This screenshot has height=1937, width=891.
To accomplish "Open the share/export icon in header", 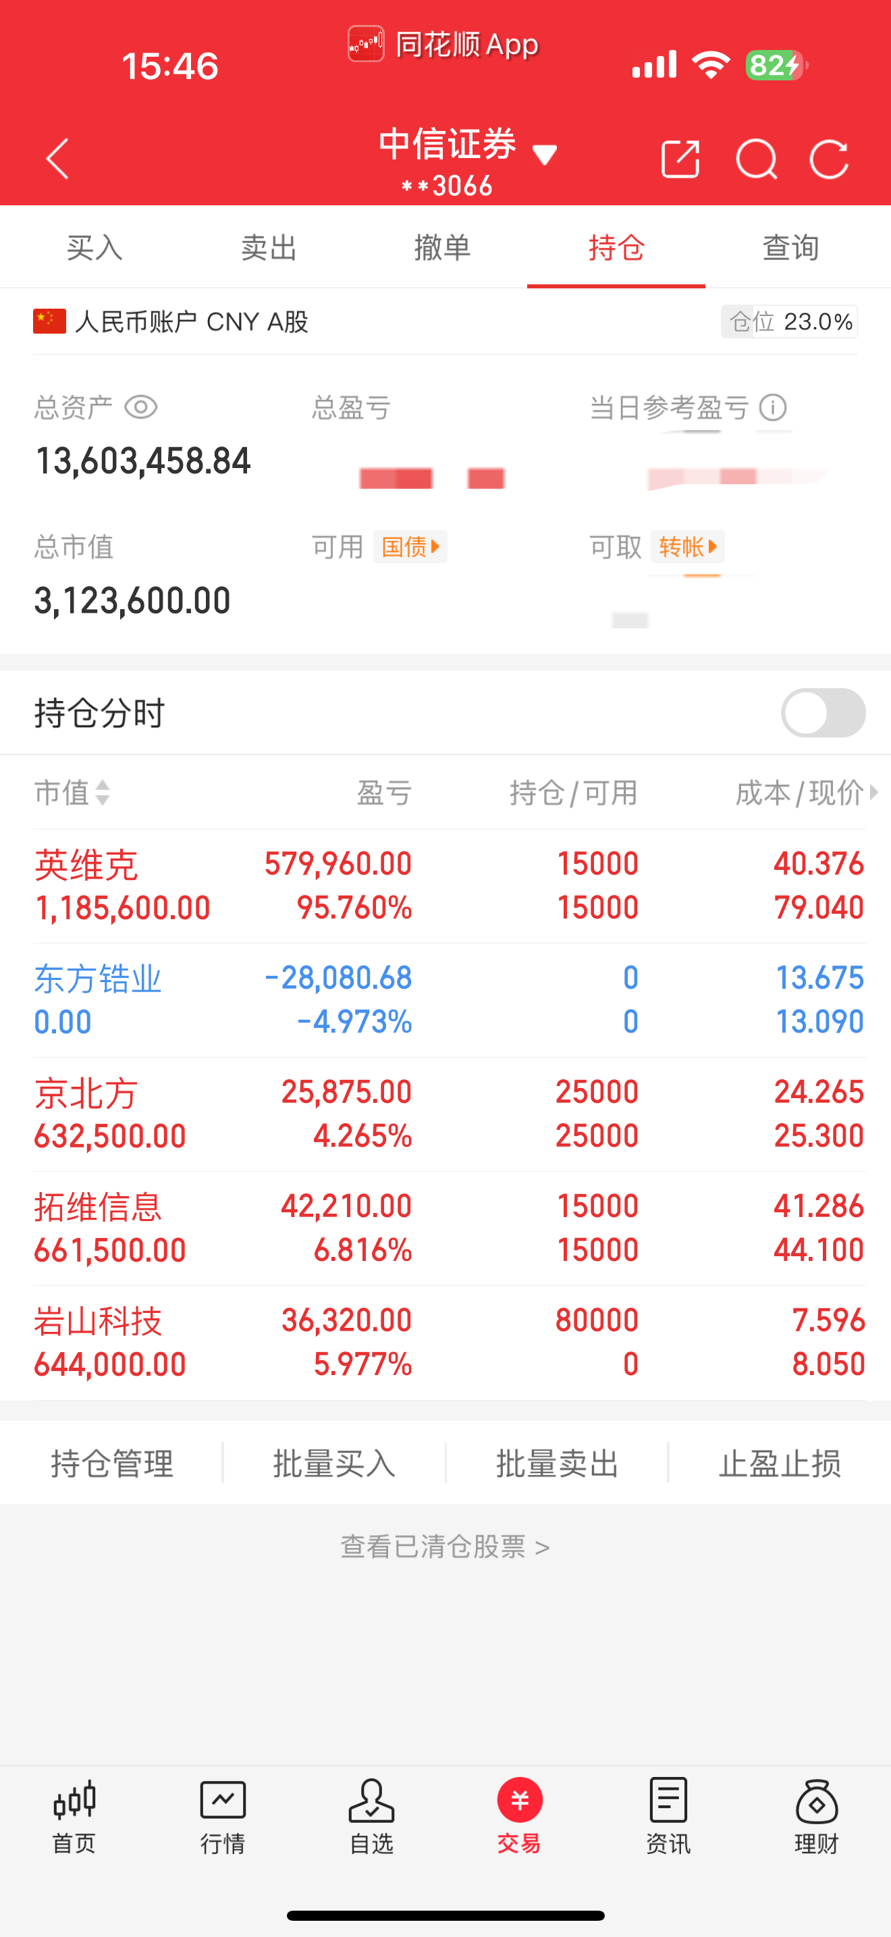I will [680, 159].
